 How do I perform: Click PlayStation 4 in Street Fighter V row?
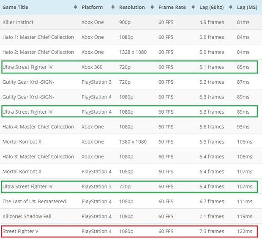click(96, 232)
